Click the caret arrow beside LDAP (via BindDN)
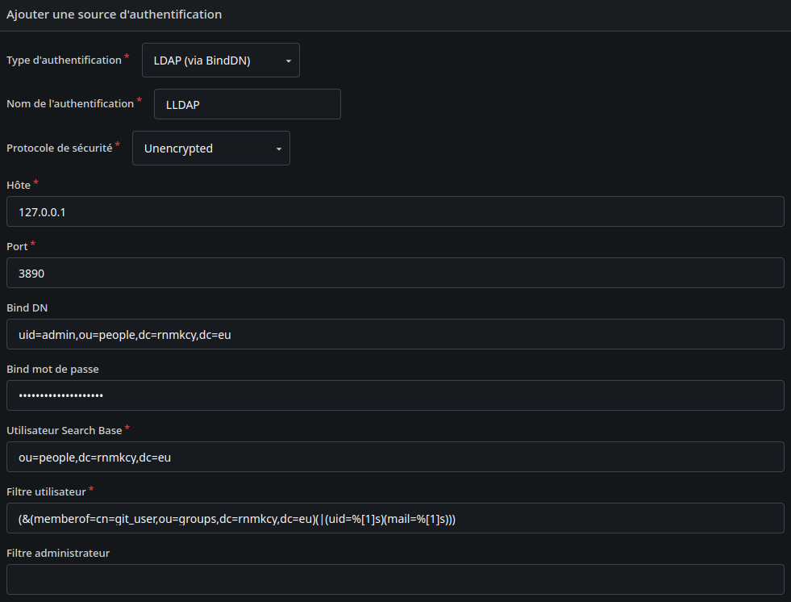791x602 pixels. (289, 61)
